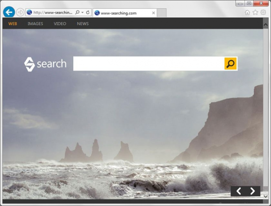Click the scrollbar down arrow
Screen dimensions: 271x206
tap(266, 196)
